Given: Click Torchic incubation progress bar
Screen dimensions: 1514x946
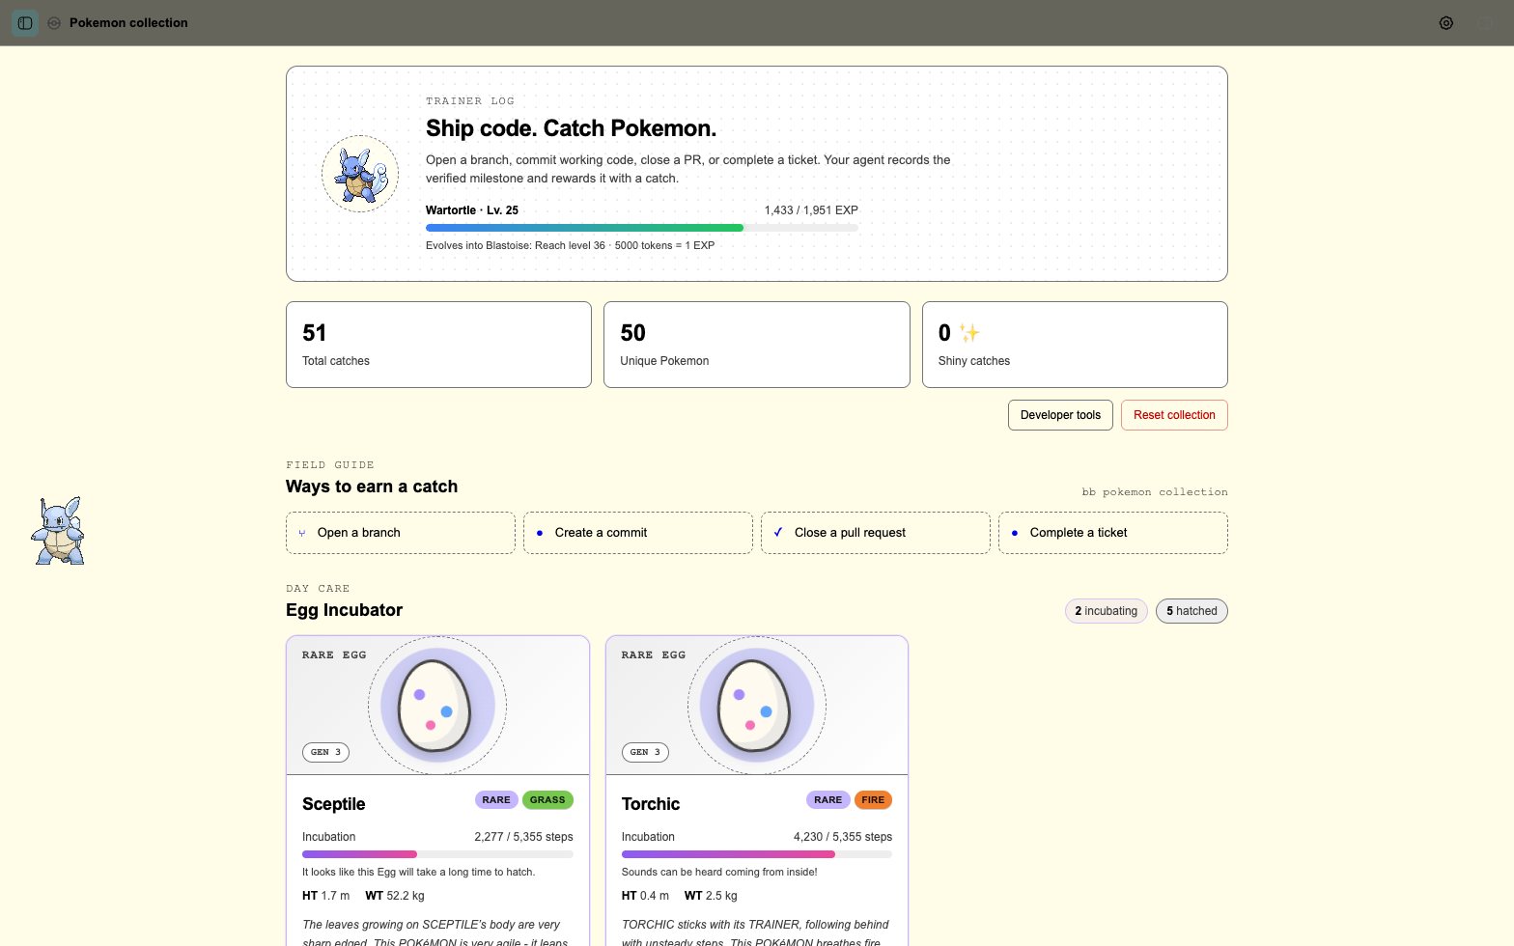Looking at the screenshot, I should tap(757, 854).
